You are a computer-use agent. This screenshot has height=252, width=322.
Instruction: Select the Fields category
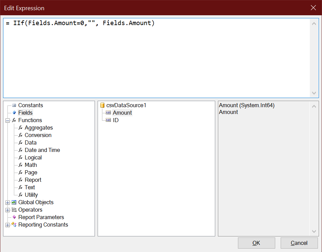click(x=25, y=113)
